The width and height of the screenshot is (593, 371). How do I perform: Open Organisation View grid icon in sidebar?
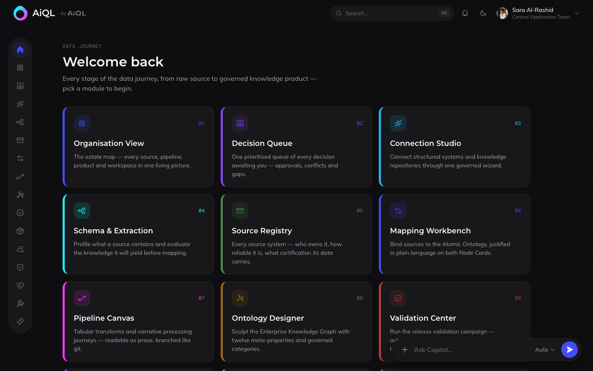(20, 68)
